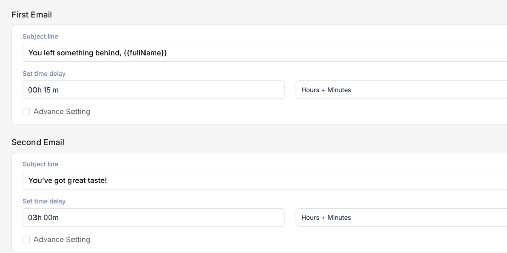Click the First Email time delay field

click(x=154, y=90)
